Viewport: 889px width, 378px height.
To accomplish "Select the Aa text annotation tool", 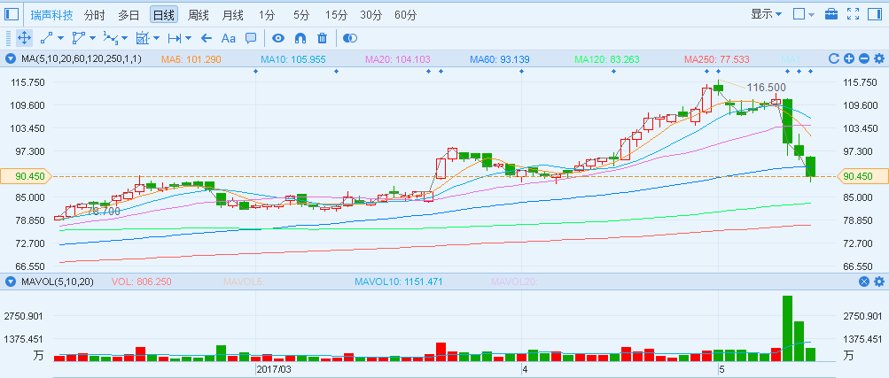I will pos(228,38).
